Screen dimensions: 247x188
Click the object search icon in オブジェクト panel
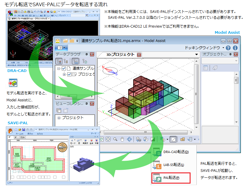(x=215, y=68)
